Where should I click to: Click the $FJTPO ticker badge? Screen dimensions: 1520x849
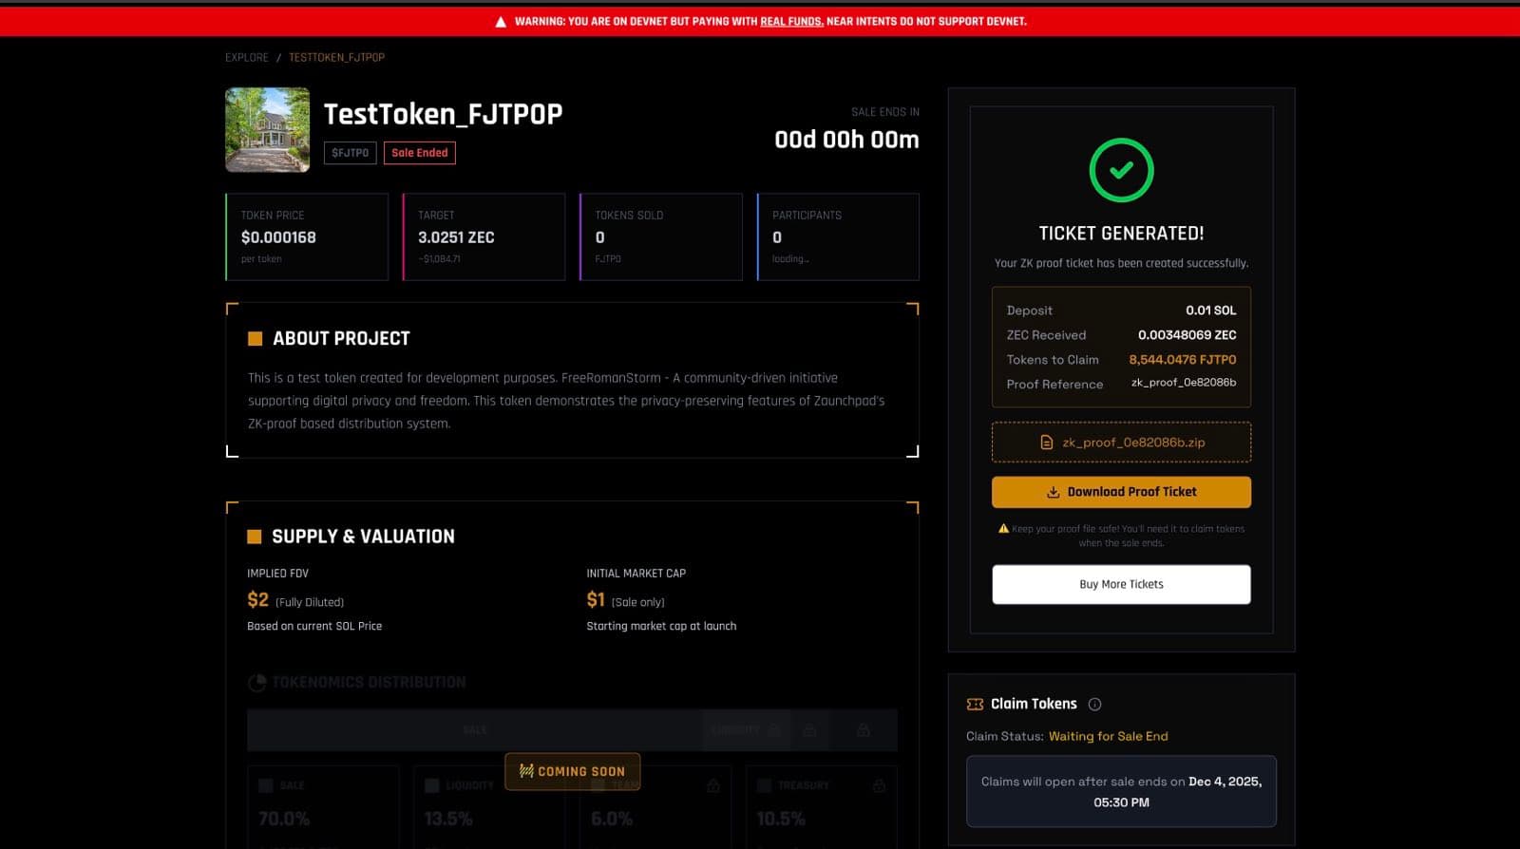tap(350, 153)
